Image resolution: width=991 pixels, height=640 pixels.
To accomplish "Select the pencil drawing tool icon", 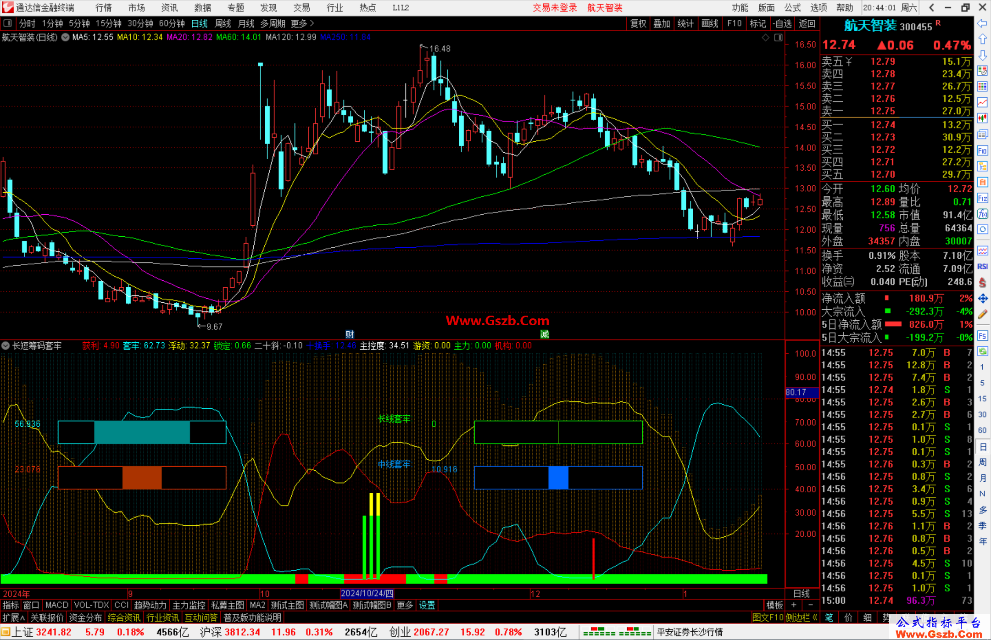I will click(982, 314).
